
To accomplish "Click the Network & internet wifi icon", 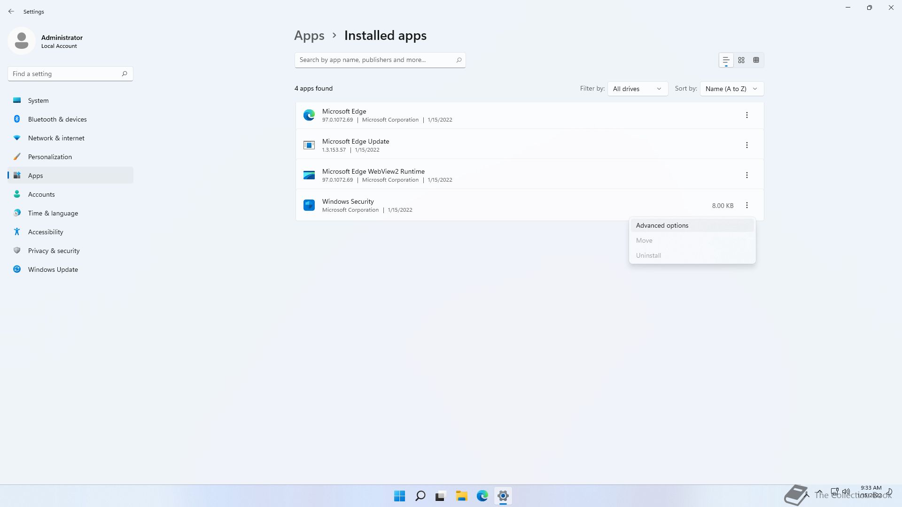I will pos(17,138).
